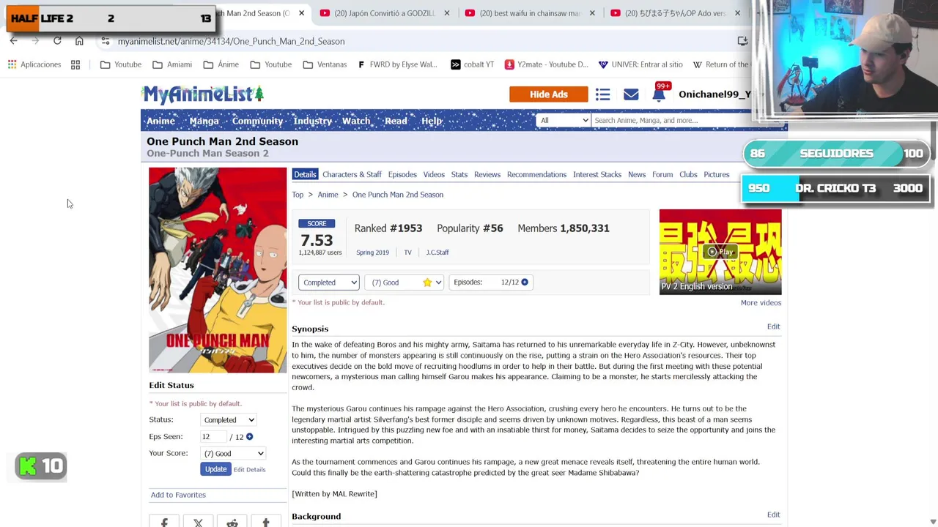Share on X with the X icon
This screenshot has width=938, height=527.
coord(198,523)
